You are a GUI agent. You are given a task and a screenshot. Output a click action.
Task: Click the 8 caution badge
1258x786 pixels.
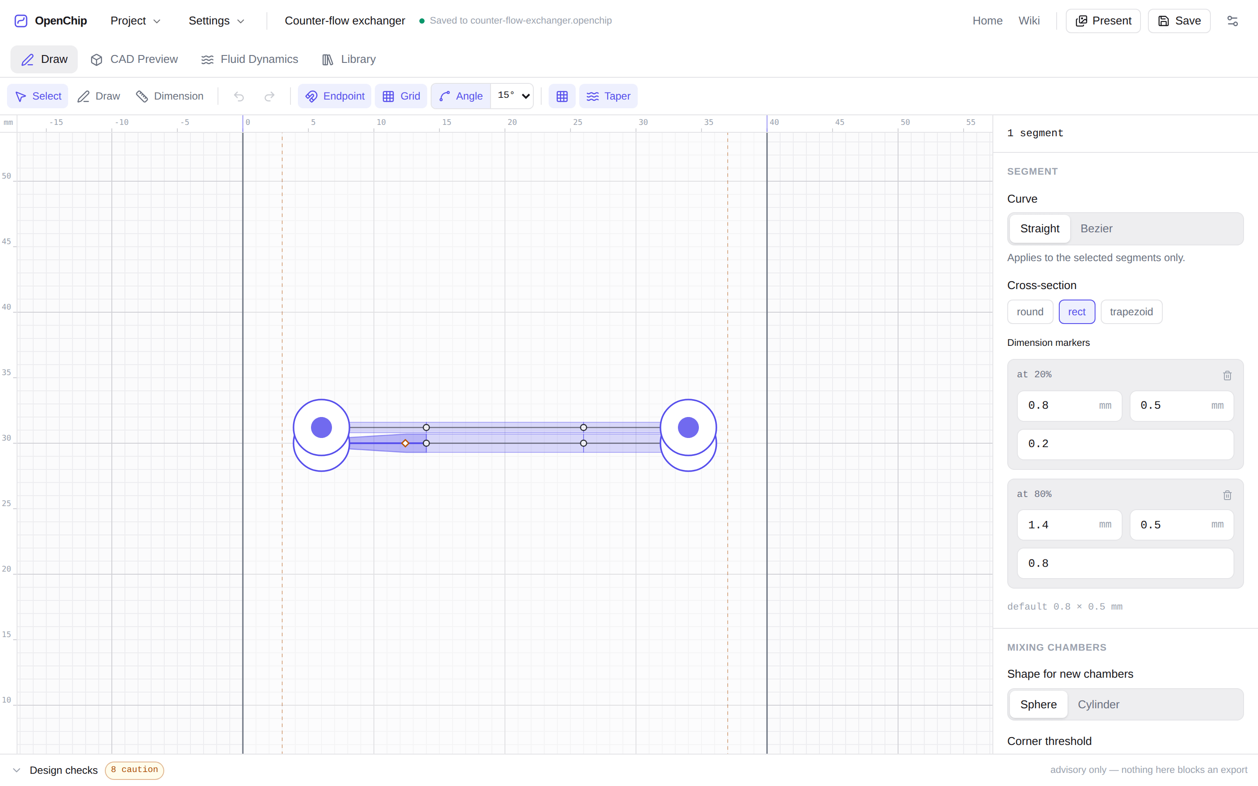(135, 770)
